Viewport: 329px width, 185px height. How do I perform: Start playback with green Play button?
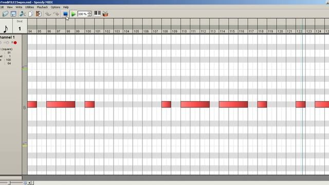pos(74,14)
